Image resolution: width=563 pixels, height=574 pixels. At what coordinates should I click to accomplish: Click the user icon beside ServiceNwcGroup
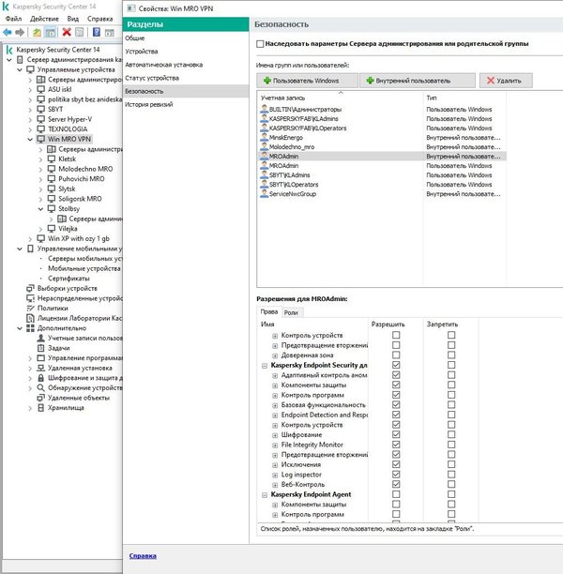(x=264, y=193)
